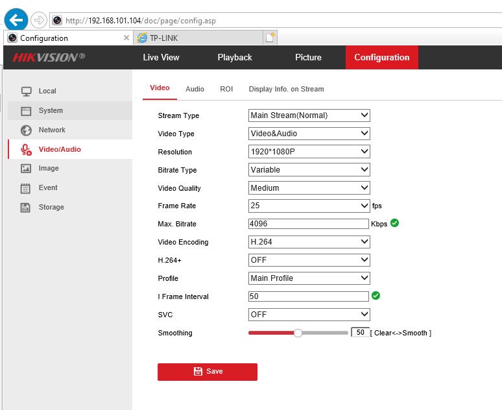Select the Frame Rate dropdown
Viewport: 502px width, 410px height.
(309, 206)
